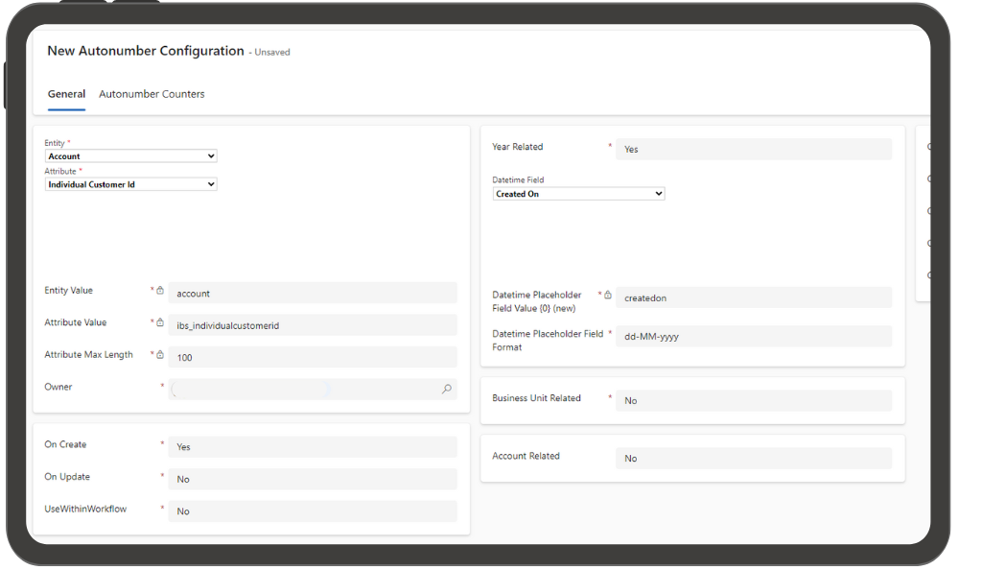Toggle the Year Related Yes field
The height and width of the screenshot is (570, 982).
click(754, 149)
